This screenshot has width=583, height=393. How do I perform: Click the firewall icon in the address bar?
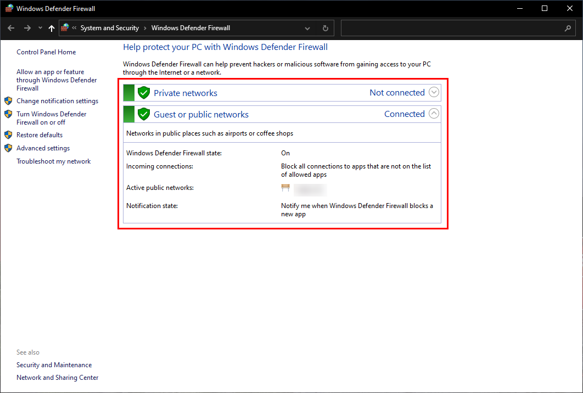[x=65, y=27]
